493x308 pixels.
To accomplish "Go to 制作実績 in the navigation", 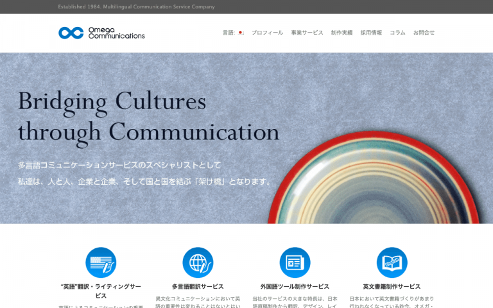I will coord(342,33).
